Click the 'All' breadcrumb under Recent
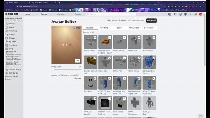The width and height of the screenshot is (210, 118). pos(93,32)
